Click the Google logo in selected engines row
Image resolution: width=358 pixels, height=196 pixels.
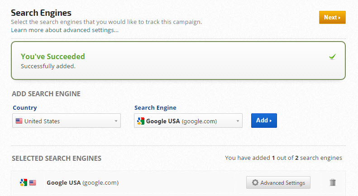point(24,182)
